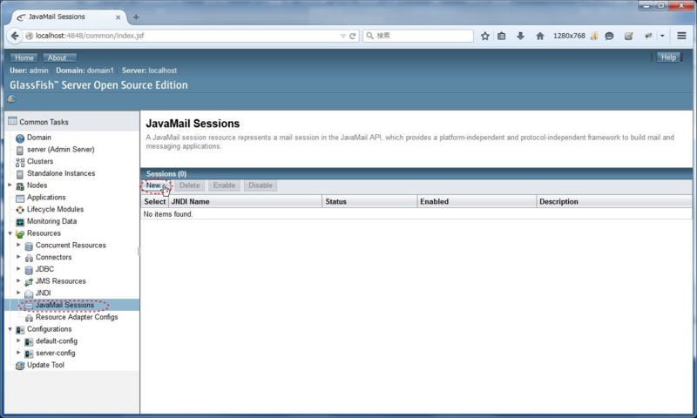Click the Update Tool icon
697x418 pixels.
pos(19,366)
